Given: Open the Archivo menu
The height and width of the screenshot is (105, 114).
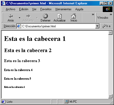Looking at the screenshot, I should (10, 9).
